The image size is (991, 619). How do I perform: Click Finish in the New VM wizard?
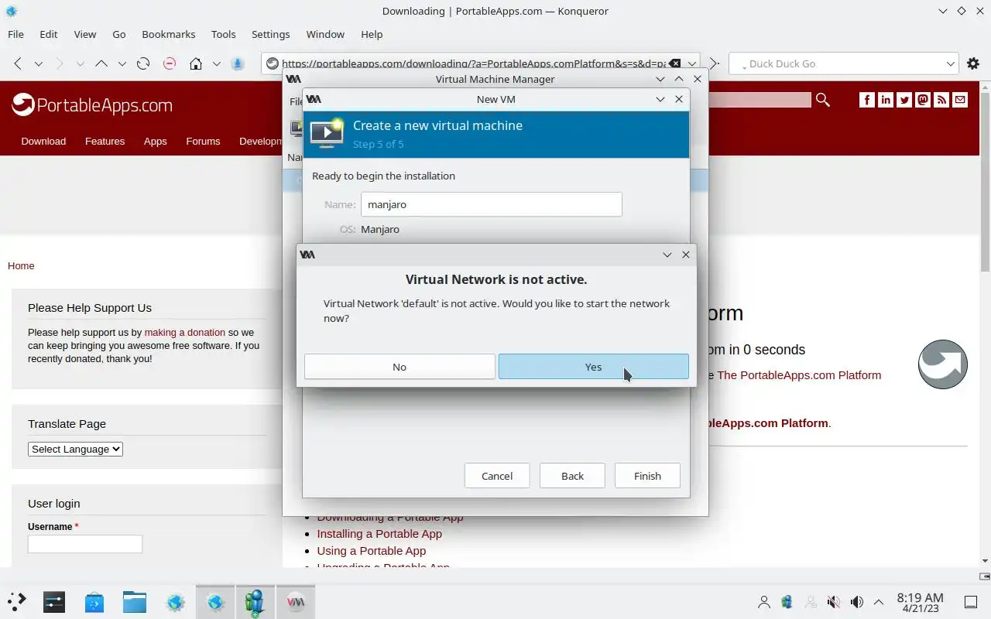click(647, 476)
